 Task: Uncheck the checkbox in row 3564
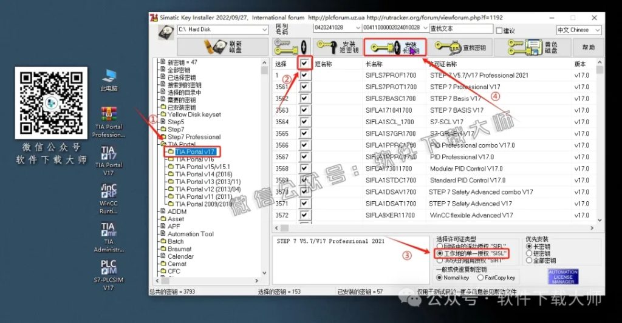pos(305,122)
